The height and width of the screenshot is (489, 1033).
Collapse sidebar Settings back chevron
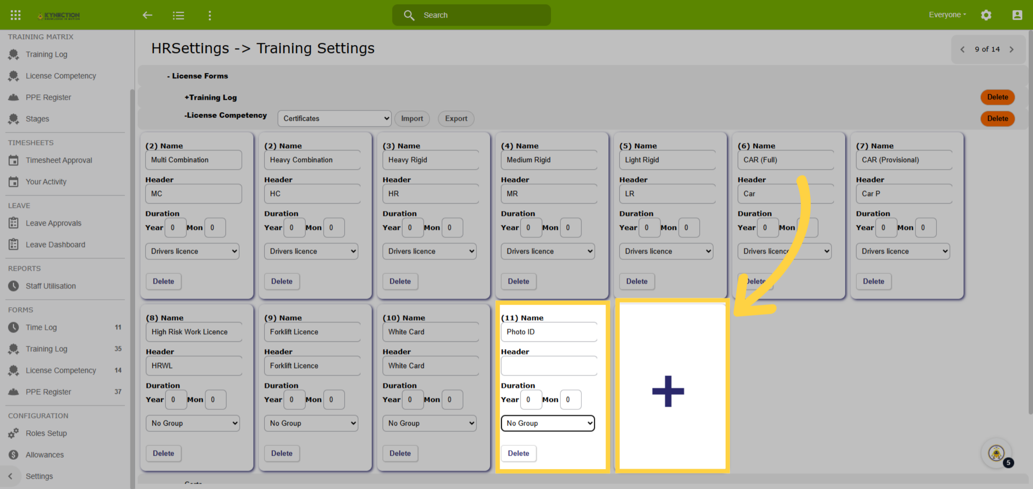point(11,476)
